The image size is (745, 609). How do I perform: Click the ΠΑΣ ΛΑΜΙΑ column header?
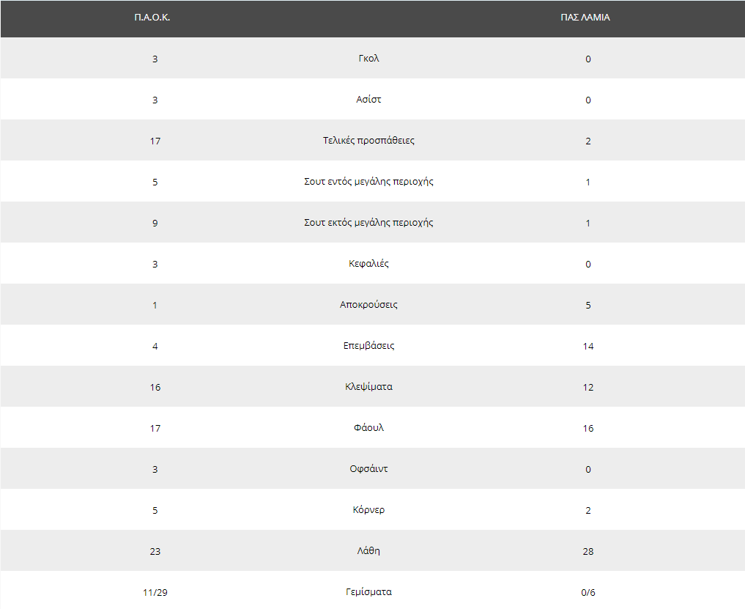585,18
